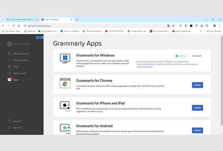Click the iPhone and iPad app icon

[x=65, y=106]
